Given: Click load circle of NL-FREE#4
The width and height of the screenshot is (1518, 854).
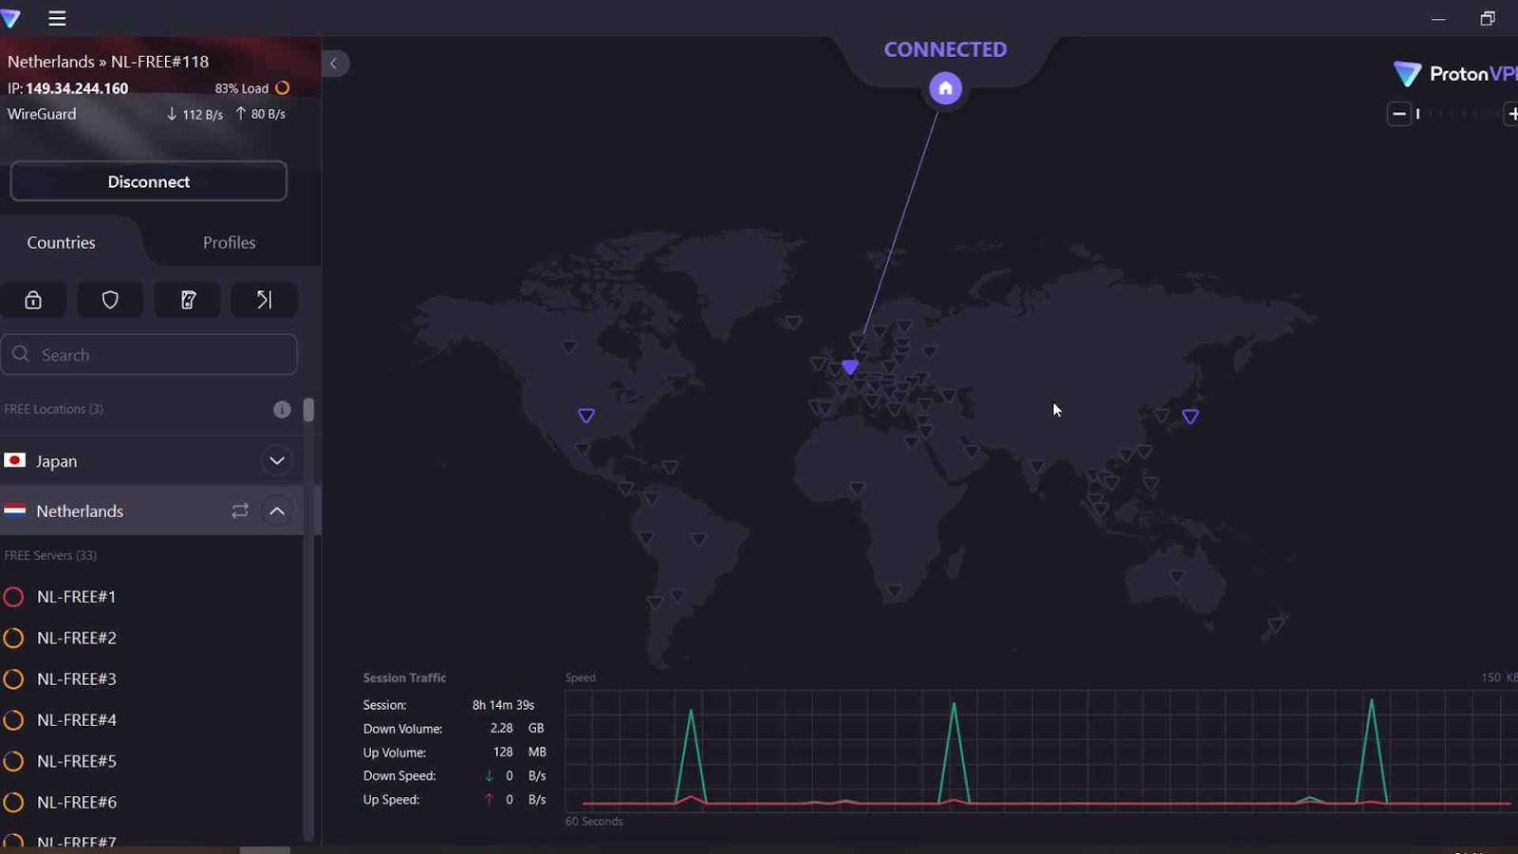Looking at the screenshot, I should (x=13, y=720).
